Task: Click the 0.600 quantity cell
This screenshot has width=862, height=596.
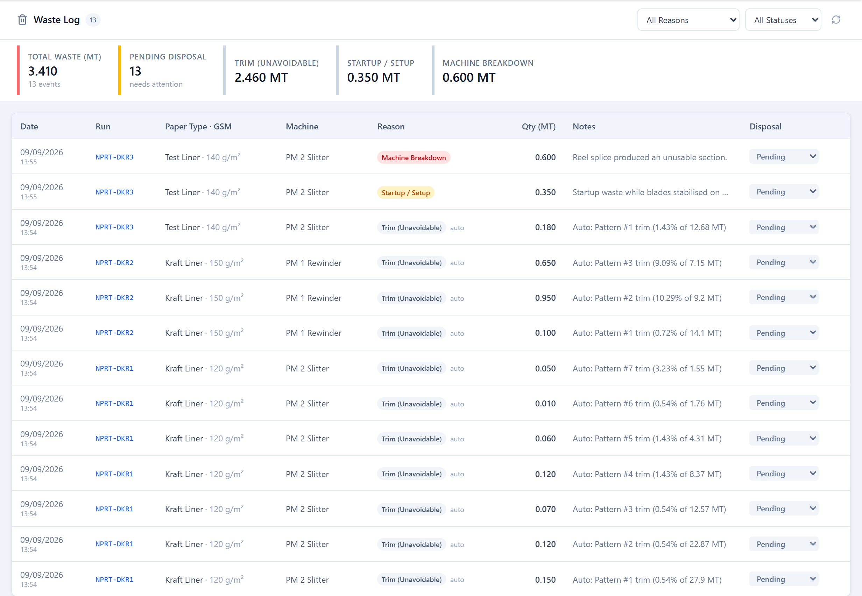Action: [x=545, y=157]
